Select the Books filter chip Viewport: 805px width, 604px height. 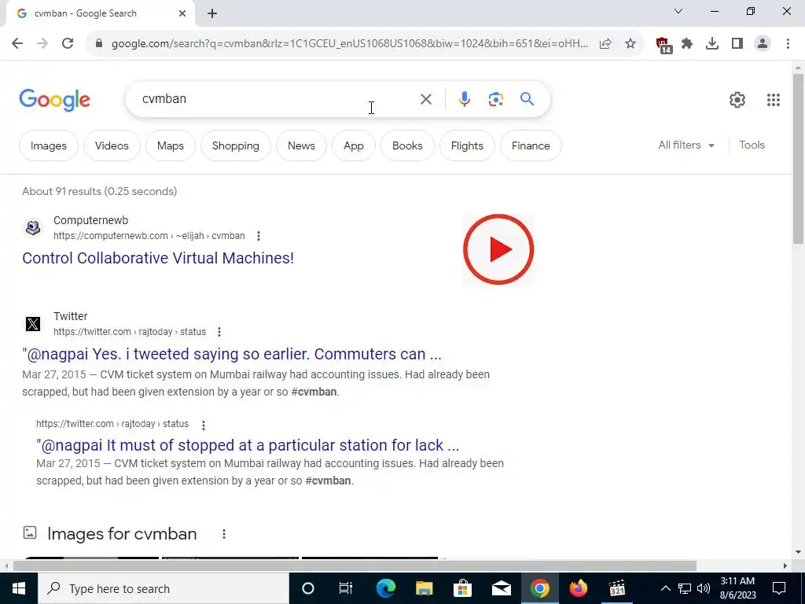click(x=407, y=145)
